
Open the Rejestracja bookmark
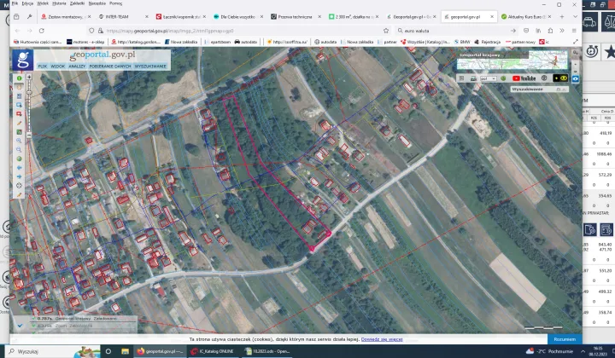click(x=488, y=42)
